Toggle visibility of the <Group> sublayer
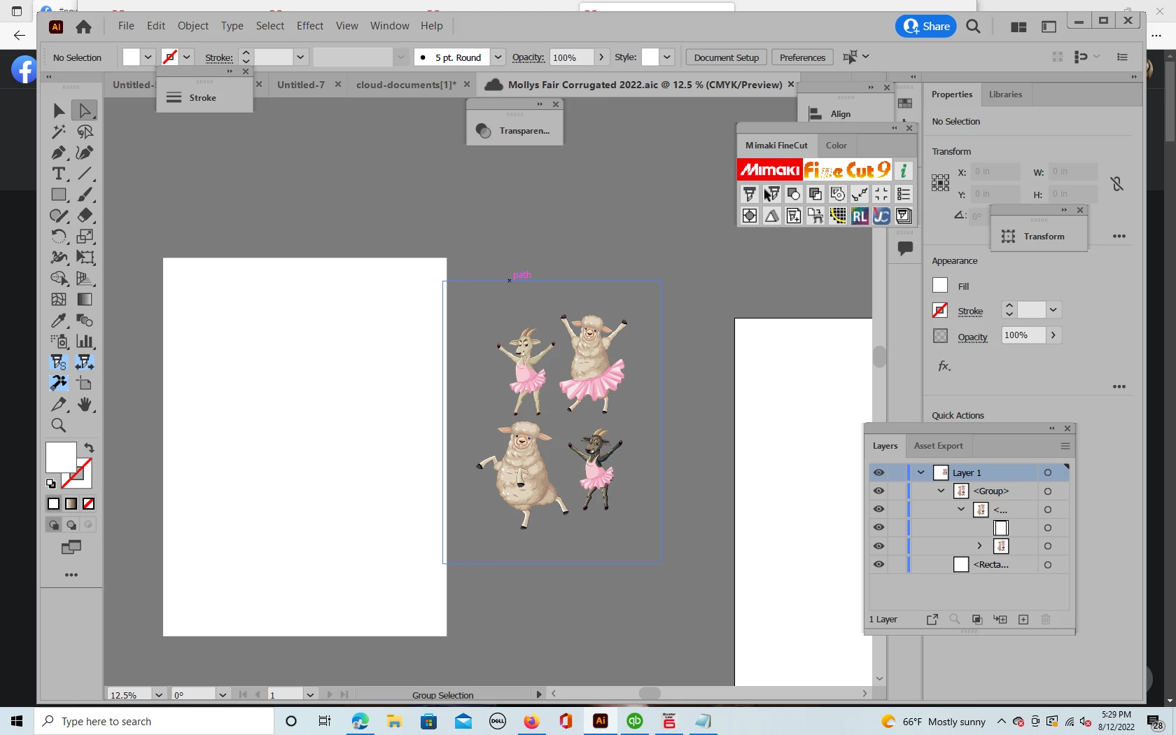Viewport: 1176px width, 735px height. tap(878, 491)
